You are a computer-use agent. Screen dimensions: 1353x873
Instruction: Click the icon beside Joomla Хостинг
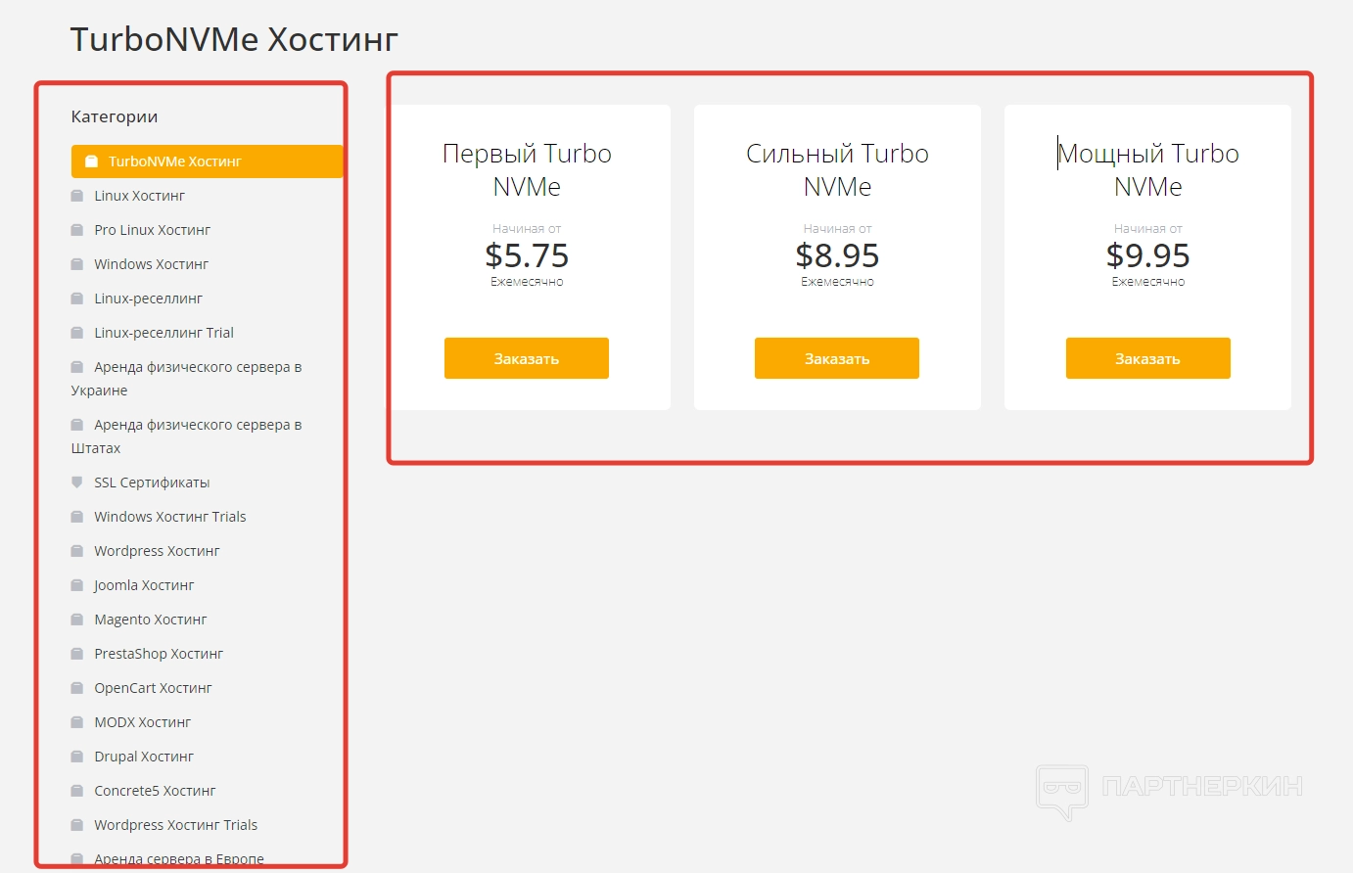pyautogui.click(x=77, y=585)
